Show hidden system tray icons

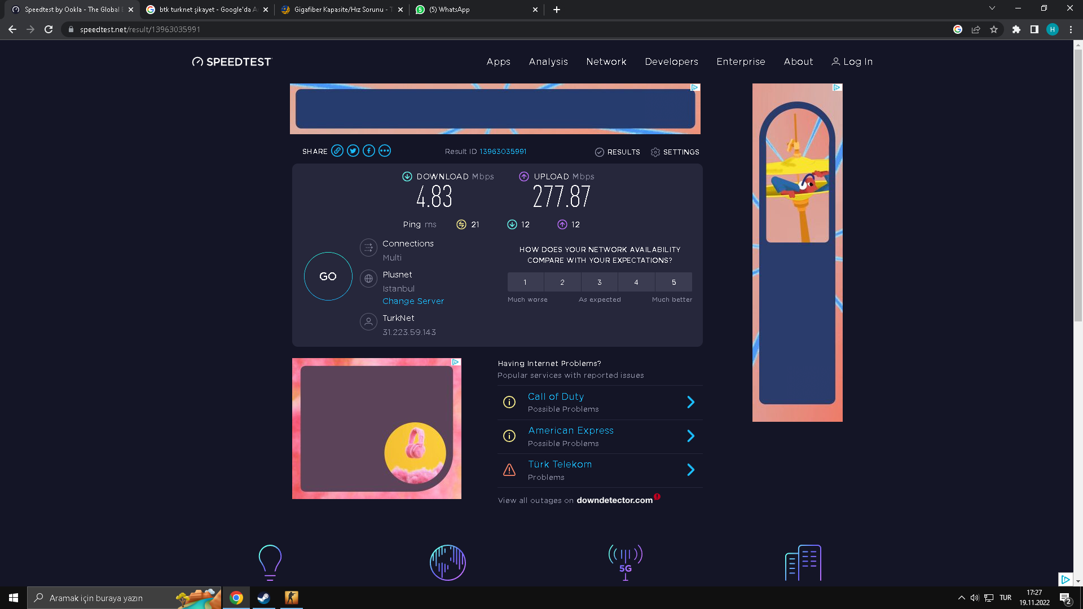point(961,598)
